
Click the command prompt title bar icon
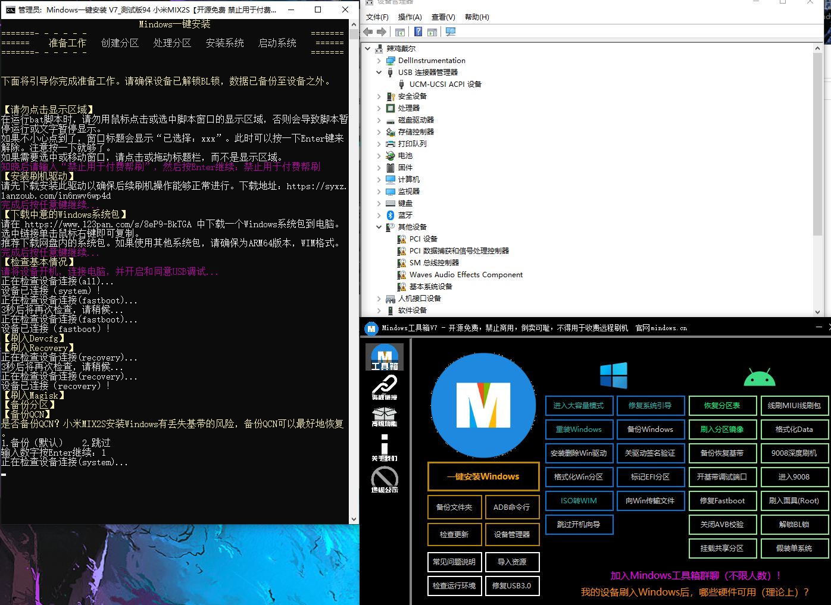click(10, 10)
